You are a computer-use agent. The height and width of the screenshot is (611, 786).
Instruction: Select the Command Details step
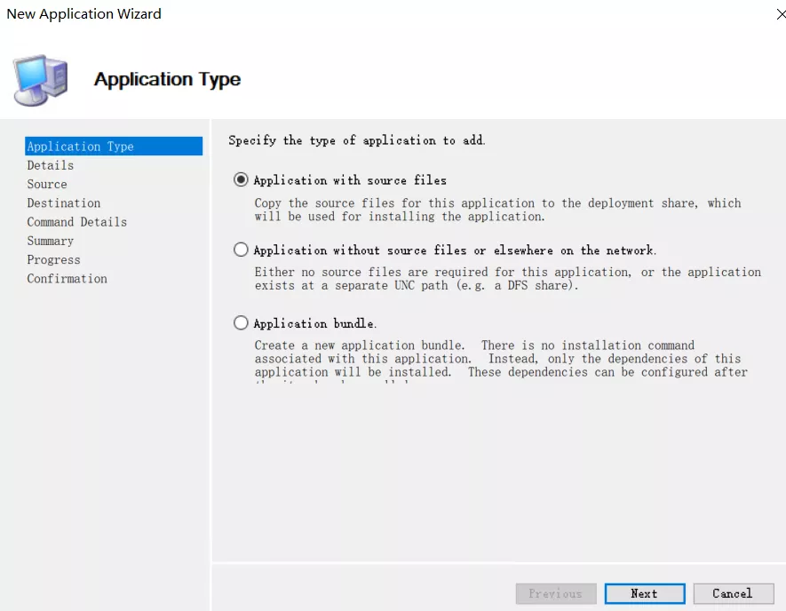[77, 222]
